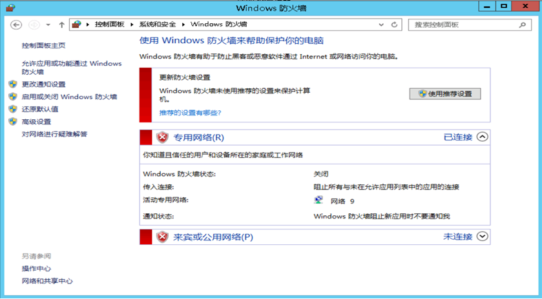Image resolution: width=542 pixels, height=299 pixels.
Task: Select the 控制面板 breadcrumb
Action: coord(110,24)
